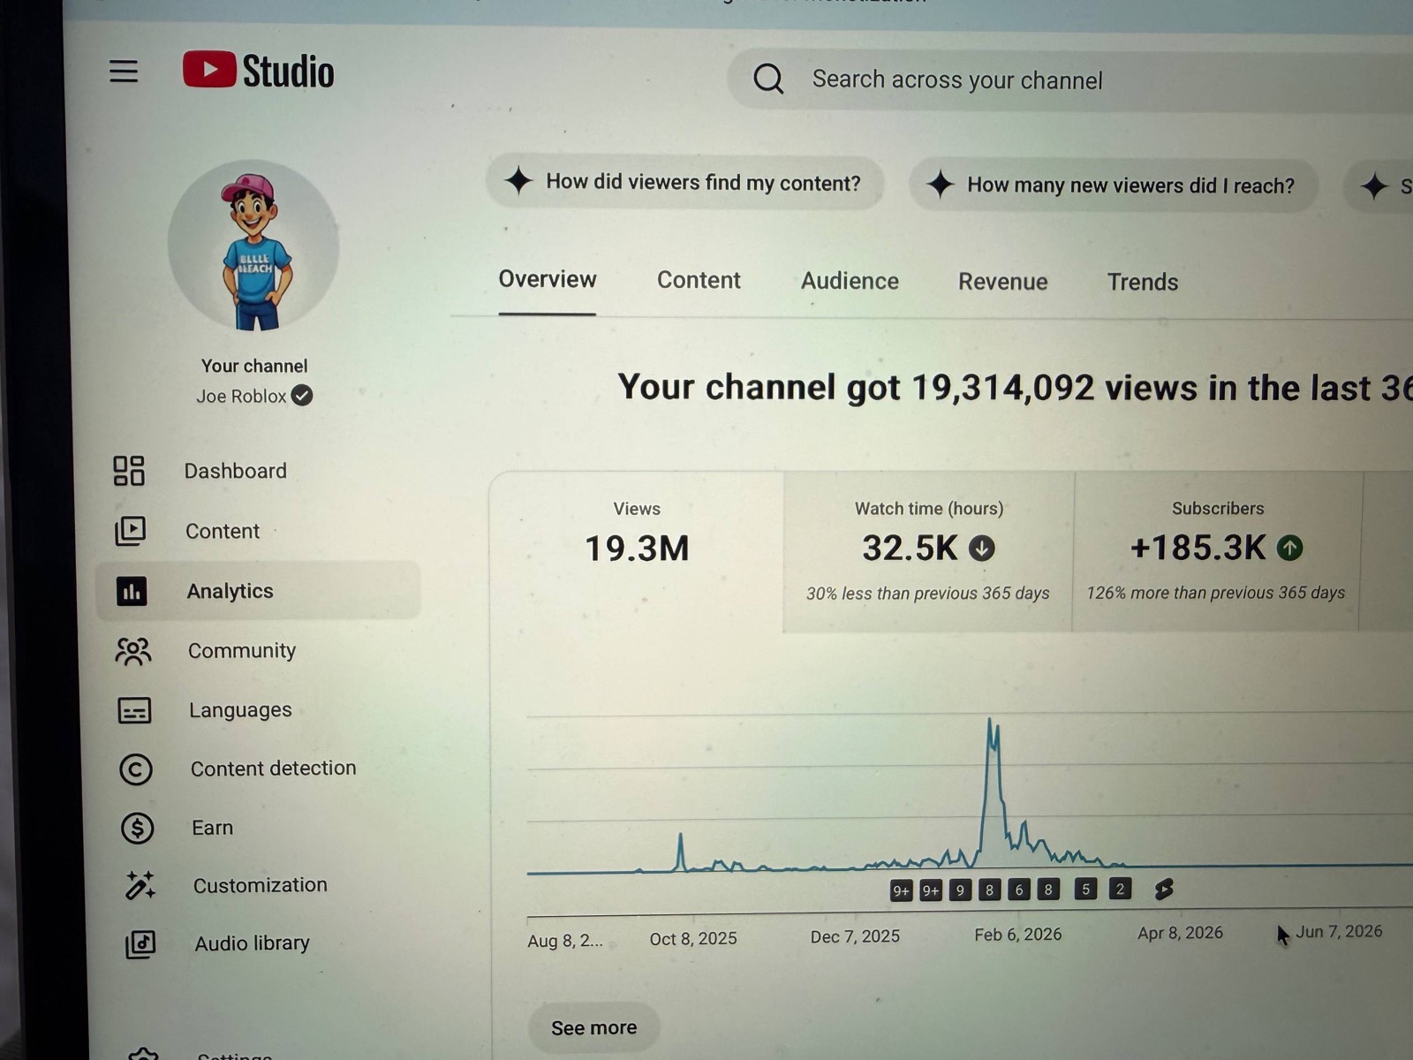
Task: Click the Shorts marker under the chart
Action: click(x=1164, y=890)
